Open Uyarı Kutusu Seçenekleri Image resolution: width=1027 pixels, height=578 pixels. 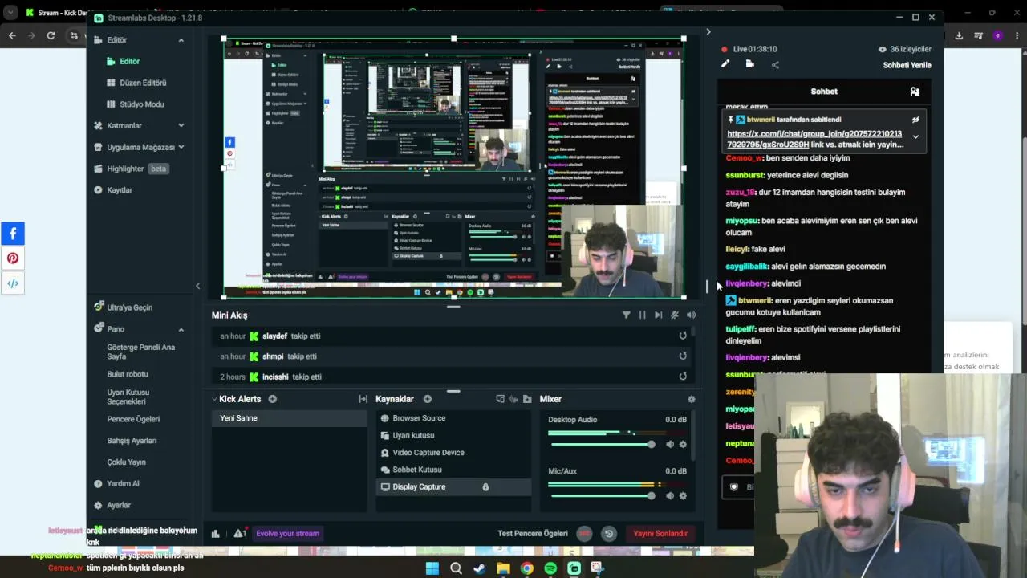coord(128,397)
